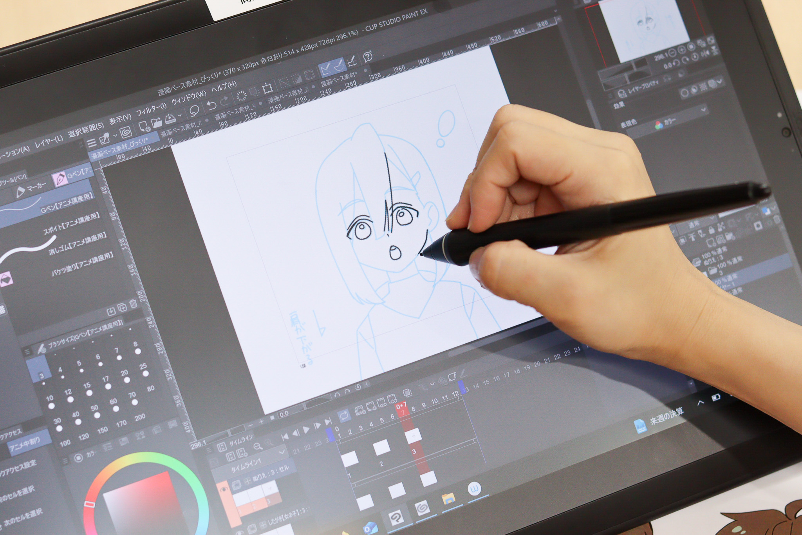The width and height of the screenshot is (802, 535).
Task: Open the 表示(V) menu
Action: pyautogui.click(x=120, y=119)
